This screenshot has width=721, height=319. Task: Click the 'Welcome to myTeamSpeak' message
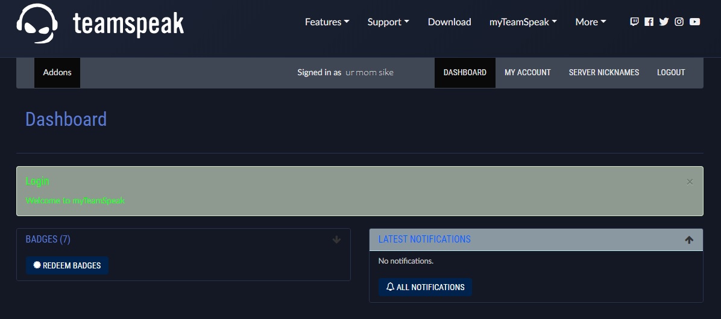(x=75, y=200)
